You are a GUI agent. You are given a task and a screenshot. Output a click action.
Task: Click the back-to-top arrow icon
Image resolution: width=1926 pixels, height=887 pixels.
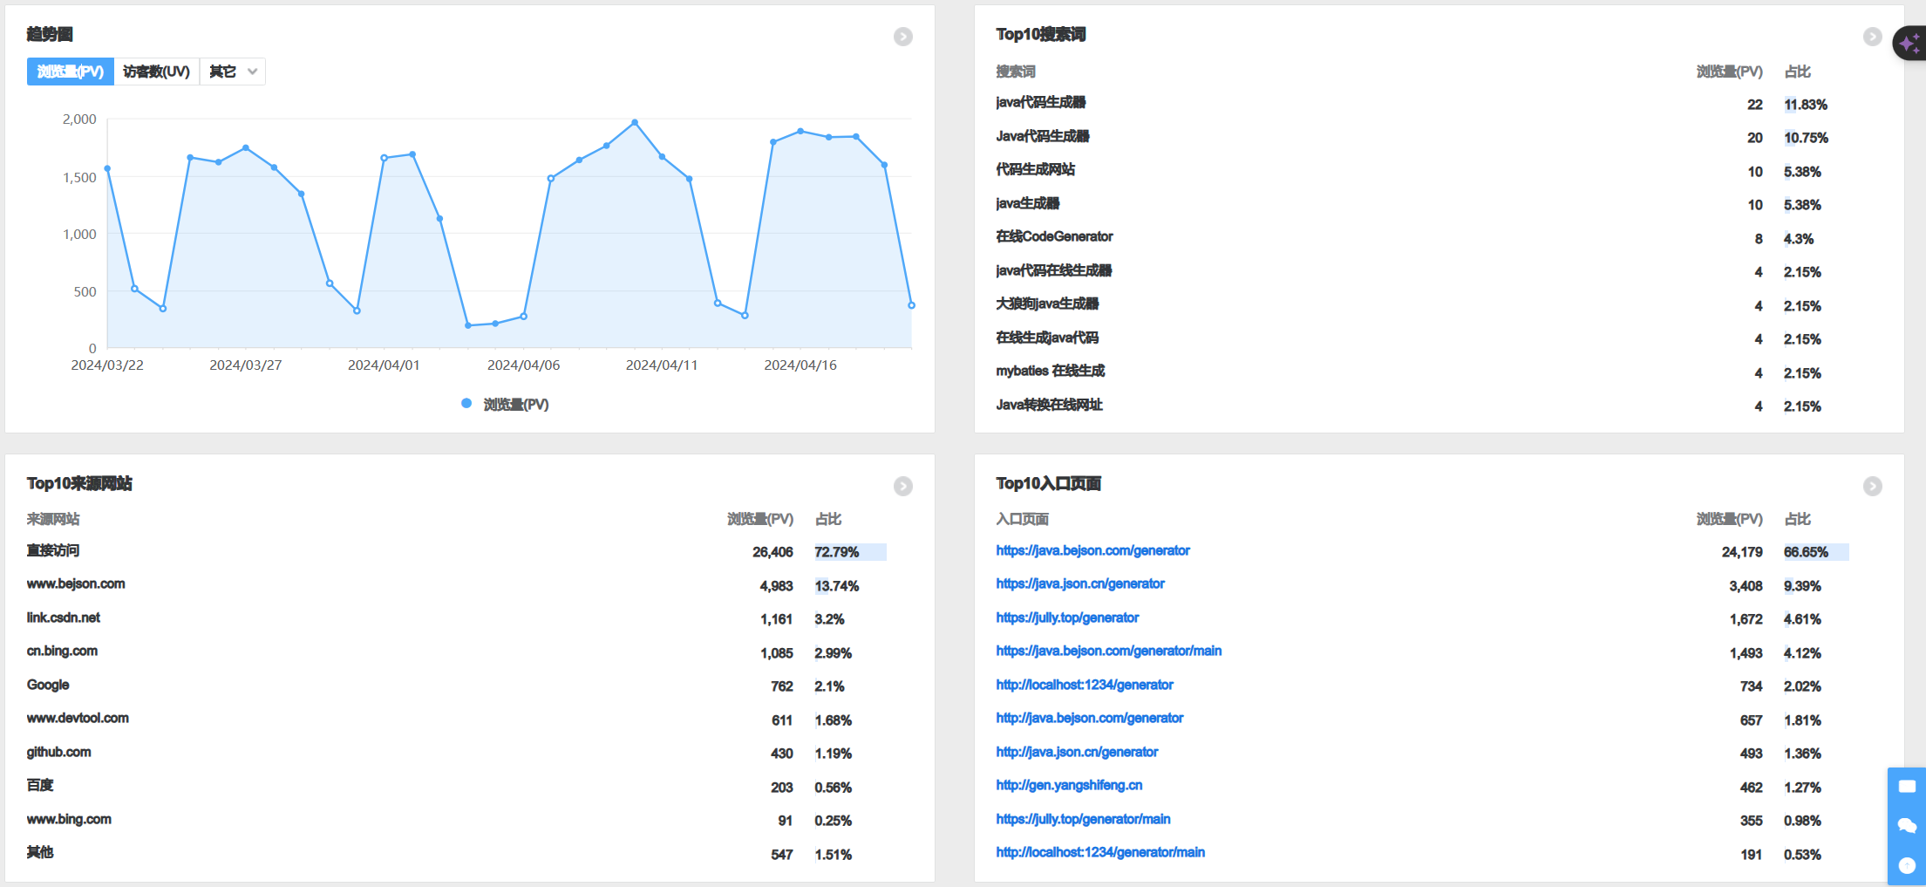[1907, 865]
